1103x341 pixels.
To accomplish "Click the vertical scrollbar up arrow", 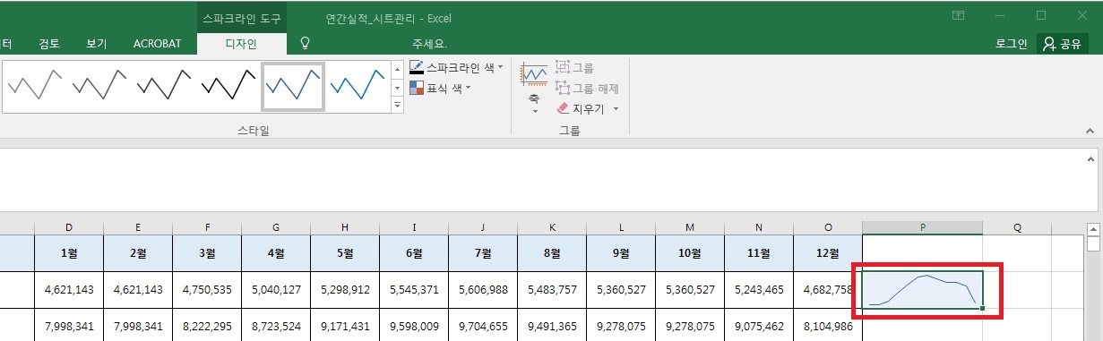I will point(1093,229).
